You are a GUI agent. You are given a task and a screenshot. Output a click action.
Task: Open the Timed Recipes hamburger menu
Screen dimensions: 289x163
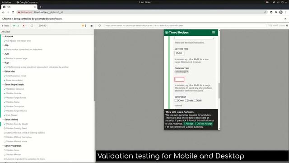pos(214,32)
